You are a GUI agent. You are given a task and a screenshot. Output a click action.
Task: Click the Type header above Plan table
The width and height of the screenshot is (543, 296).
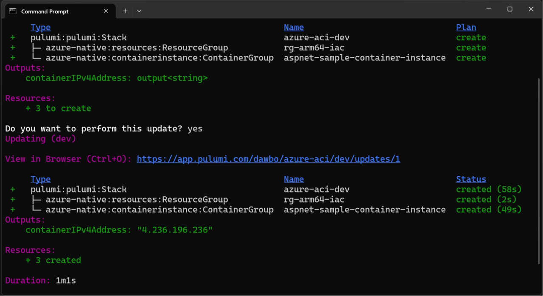coord(40,27)
